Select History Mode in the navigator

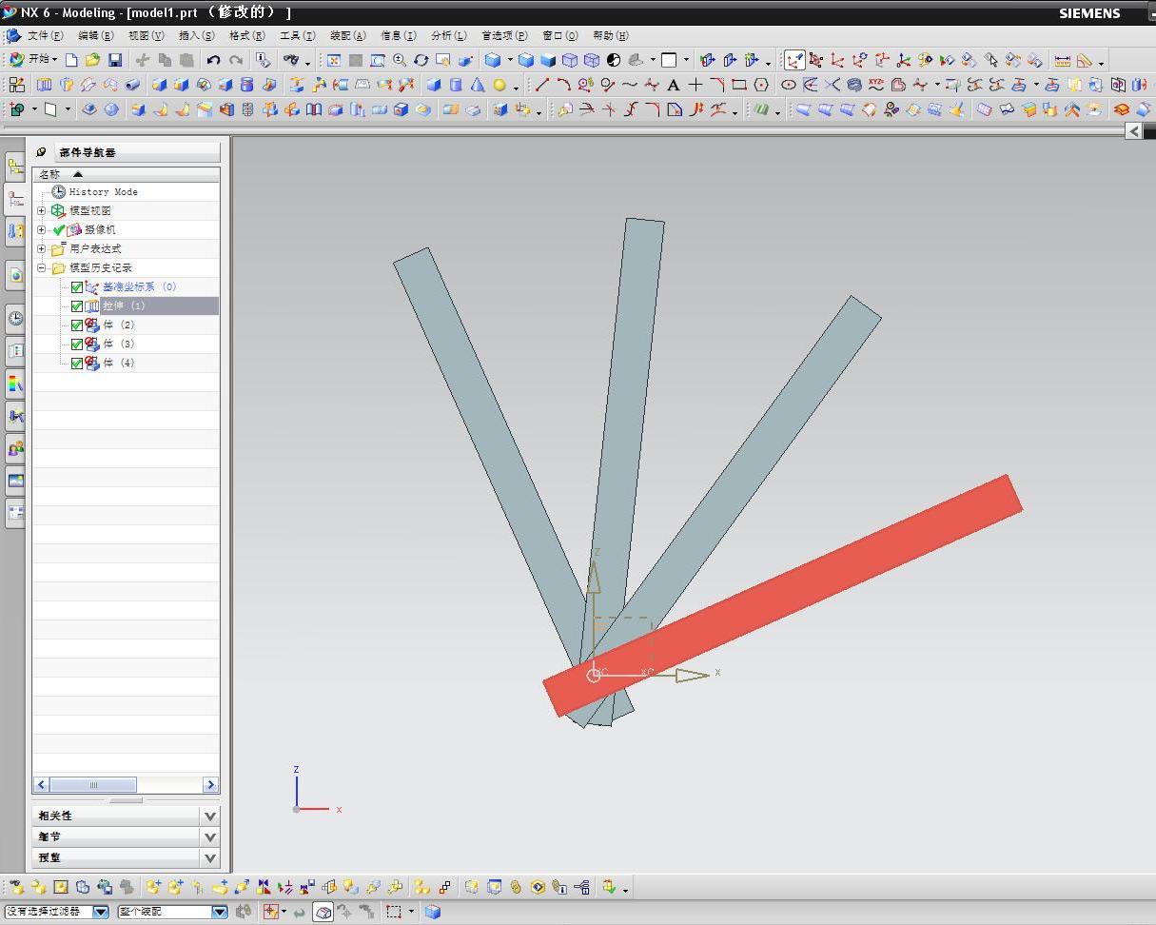[103, 191]
